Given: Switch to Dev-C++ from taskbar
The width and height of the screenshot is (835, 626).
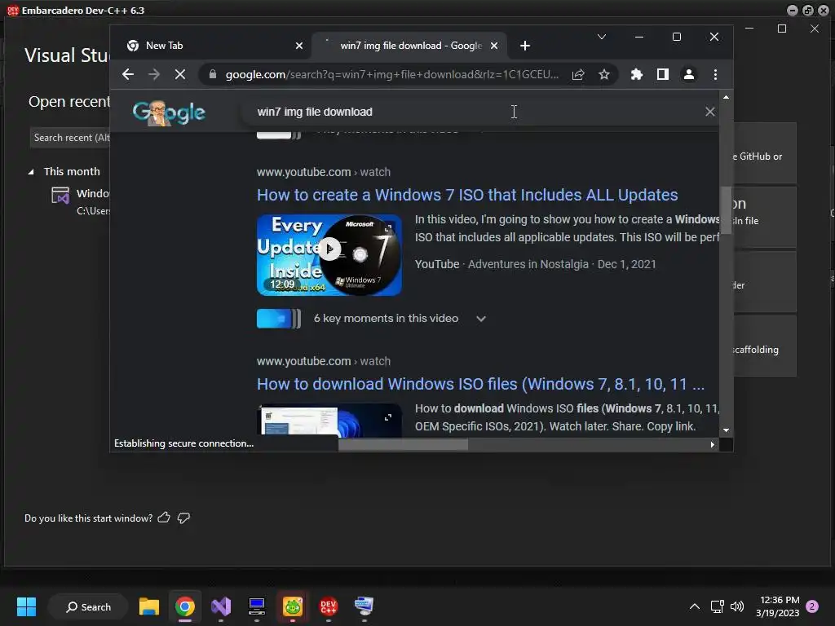Looking at the screenshot, I should pyautogui.click(x=329, y=606).
